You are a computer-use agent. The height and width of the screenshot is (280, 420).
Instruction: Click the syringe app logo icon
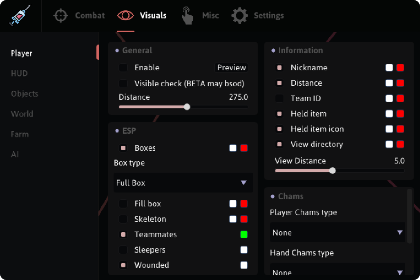pos(20,16)
